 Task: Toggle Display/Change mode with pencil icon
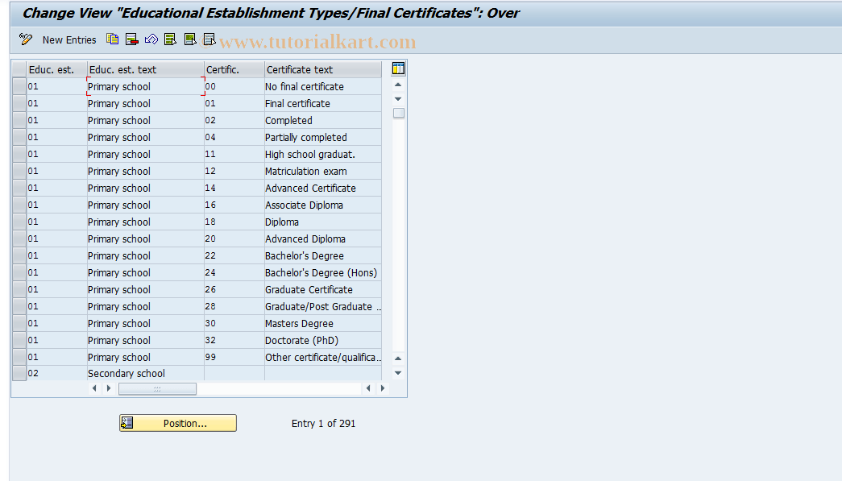[x=24, y=39]
